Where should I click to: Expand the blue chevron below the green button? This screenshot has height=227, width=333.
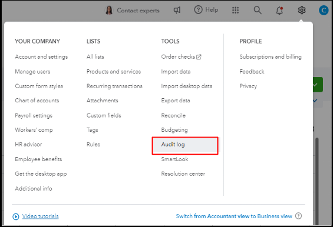pyautogui.click(x=315, y=101)
